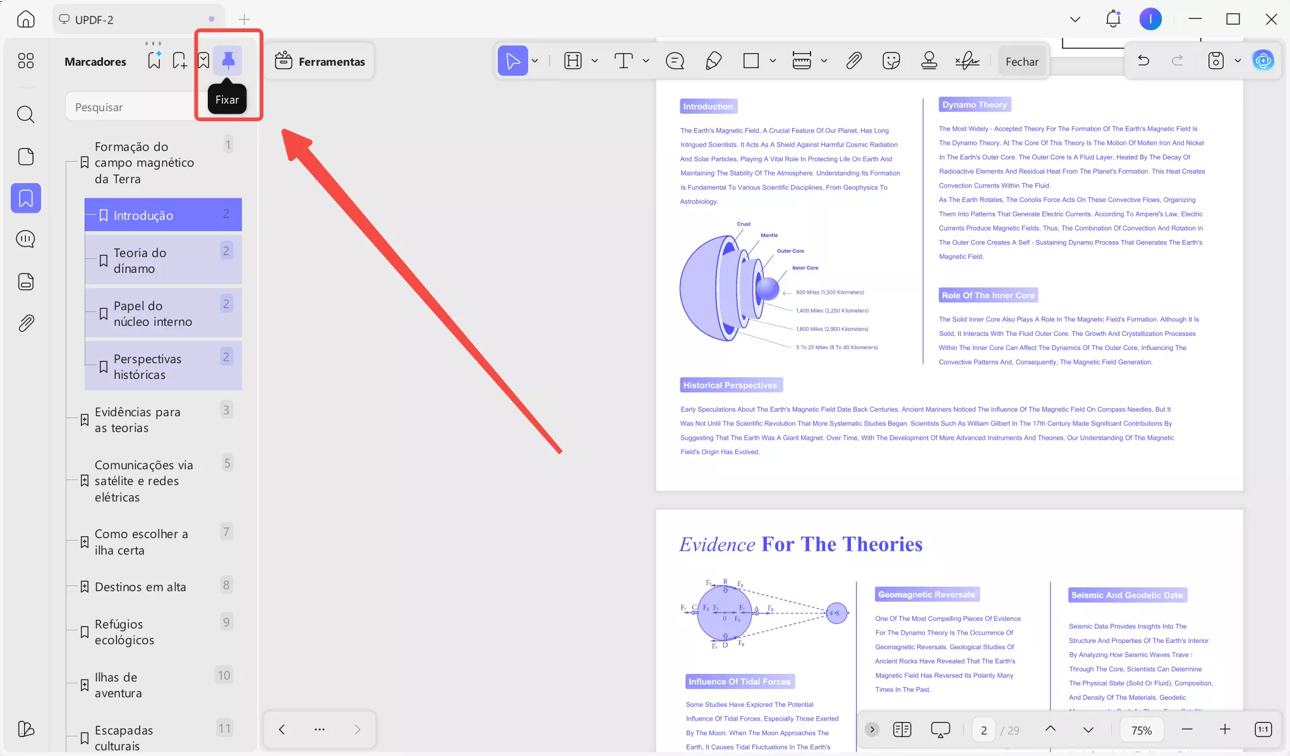Image resolution: width=1290 pixels, height=756 pixels.
Task: Add a new bookmark with the plus icon
Action: coord(179,61)
